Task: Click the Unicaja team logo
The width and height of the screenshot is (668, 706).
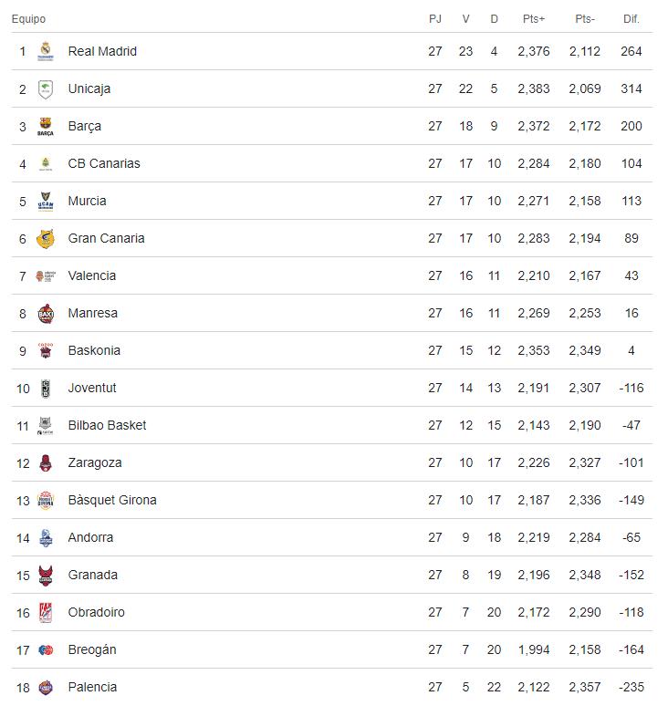Action: [46, 89]
